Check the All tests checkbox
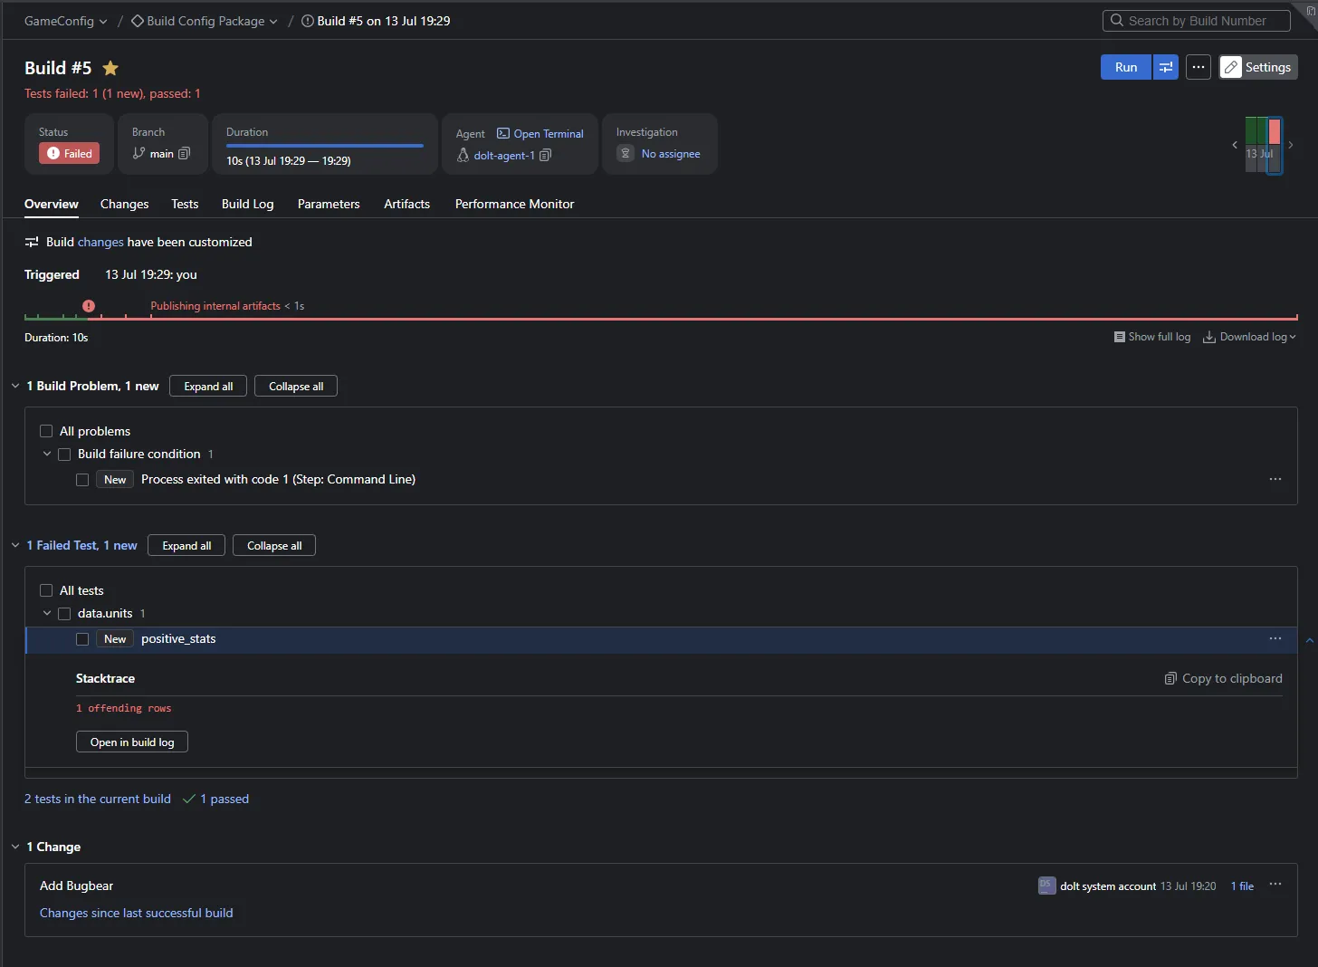1318x967 pixels. [46, 590]
